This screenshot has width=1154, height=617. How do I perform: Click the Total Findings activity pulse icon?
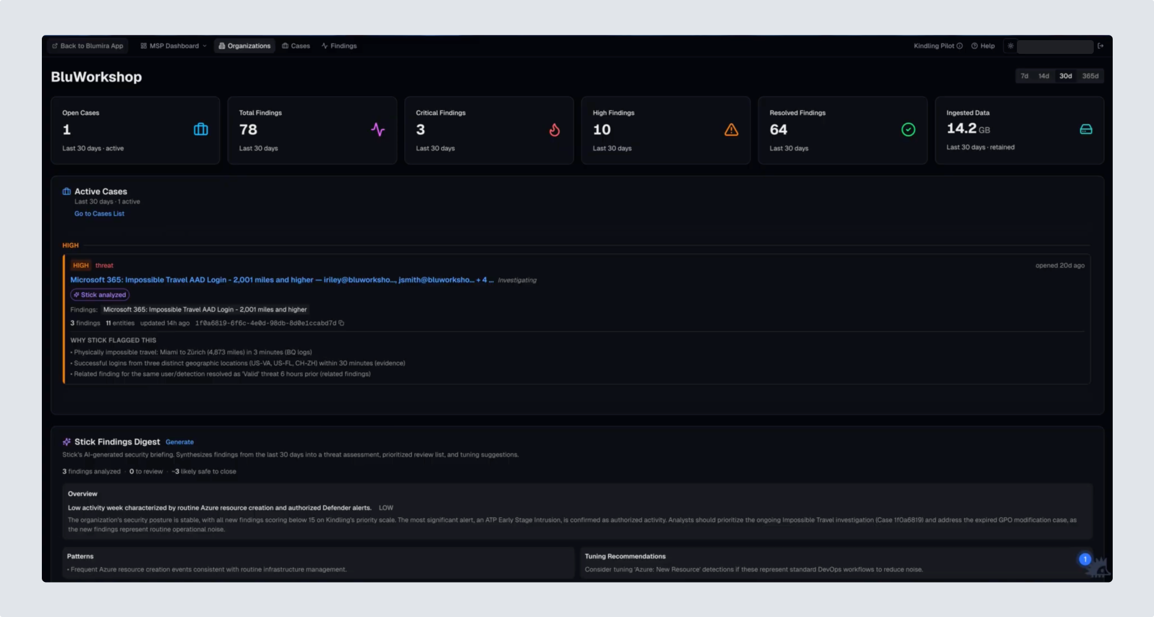click(377, 130)
